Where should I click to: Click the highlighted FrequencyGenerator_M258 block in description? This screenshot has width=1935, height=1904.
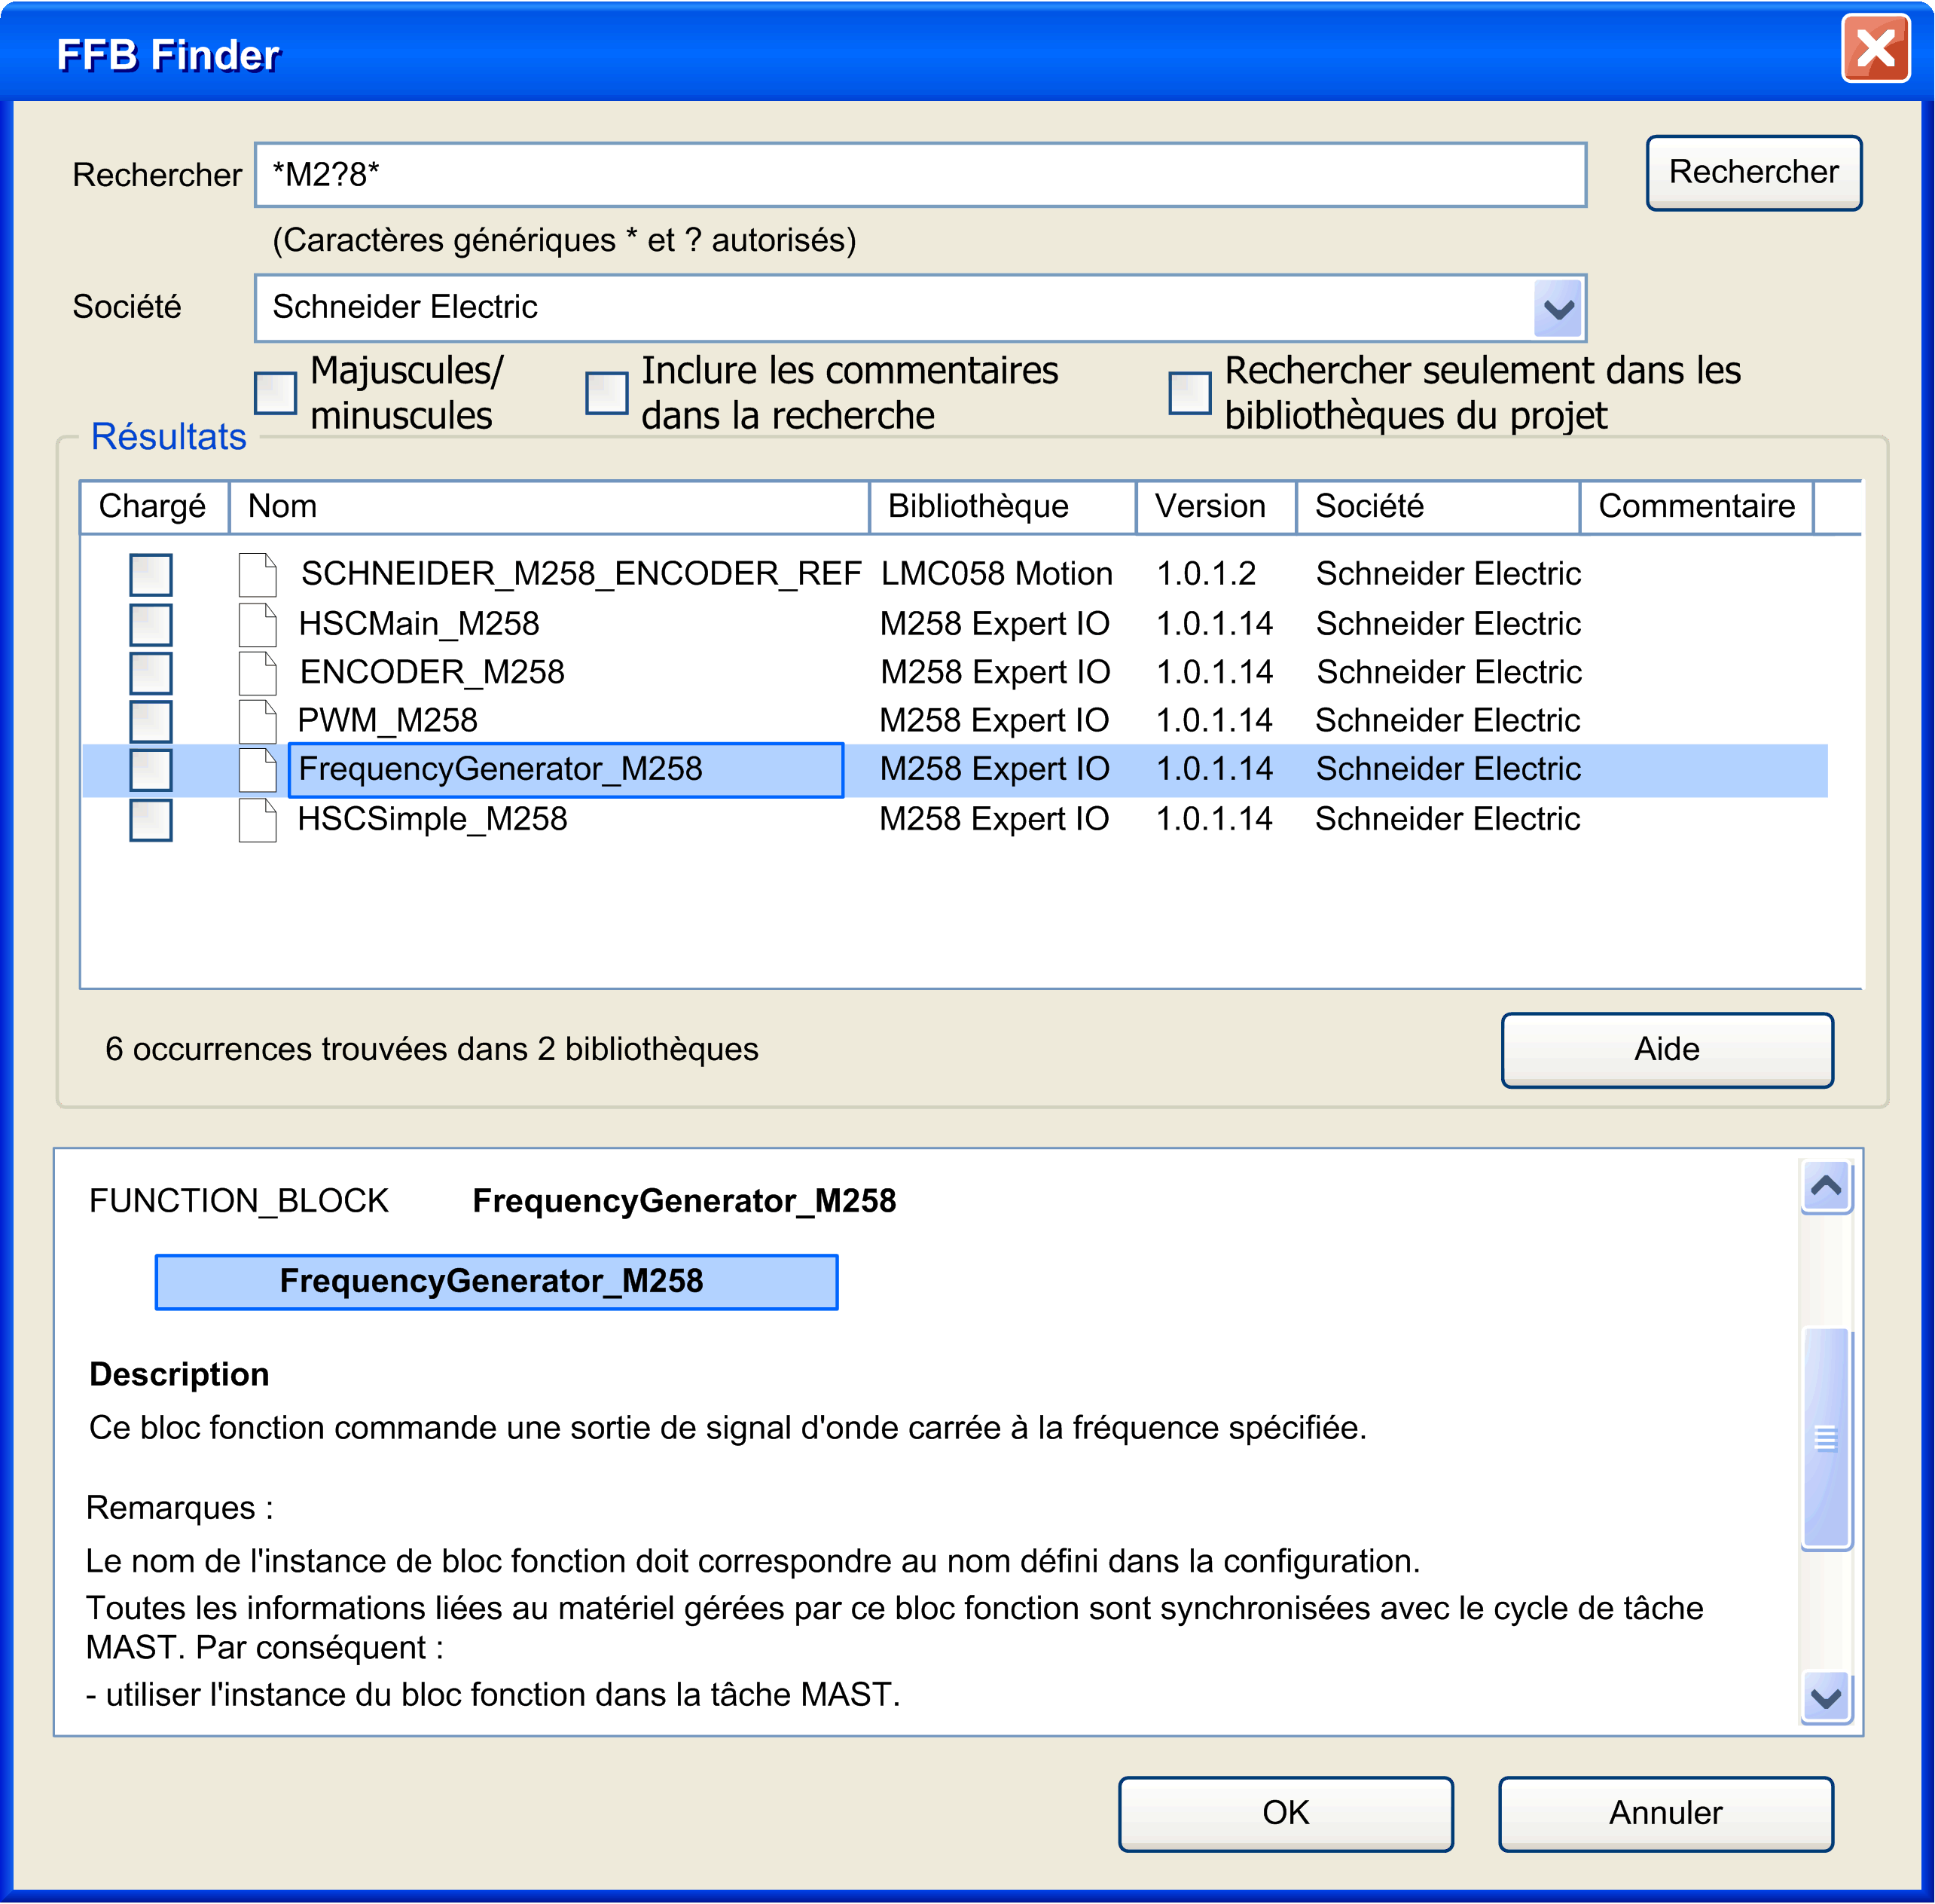497,1282
